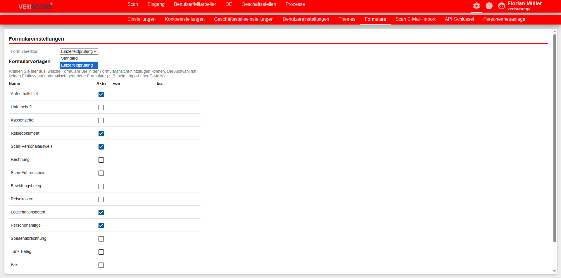Click the vertical scrollbar thumb
This screenshot has width=561, height=278.
click(555, 137)
